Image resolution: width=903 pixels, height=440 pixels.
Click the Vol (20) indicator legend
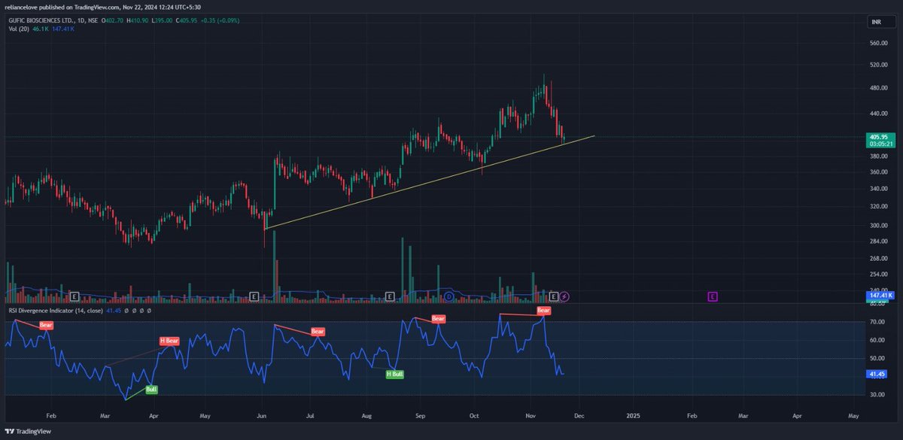click(x=19, y=31)
